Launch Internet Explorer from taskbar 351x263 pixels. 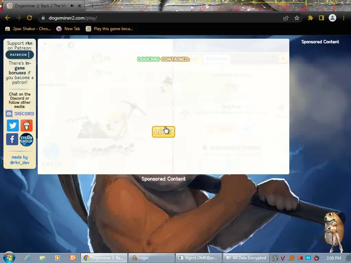point(27,258)
